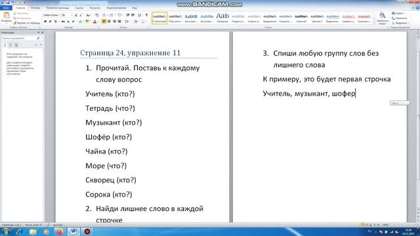420x236 pixels.
Task: Switch to the Разметка страницы tab
Action: point(58,8)
